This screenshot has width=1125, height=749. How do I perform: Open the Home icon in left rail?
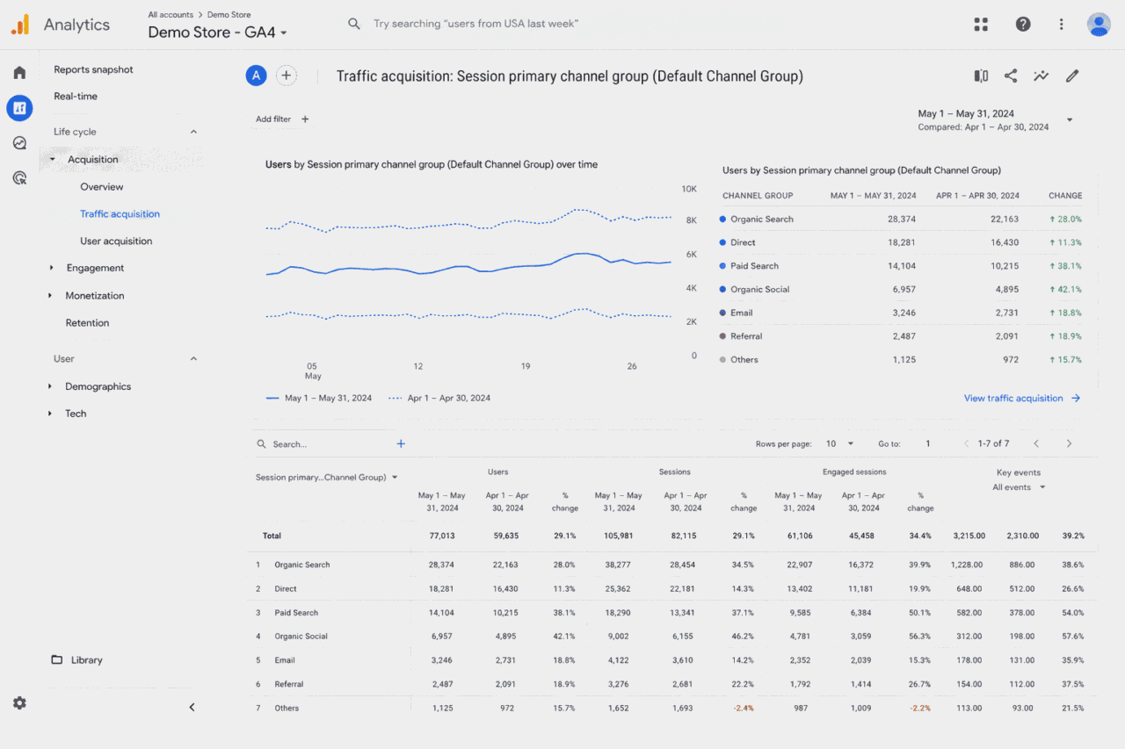19,73
